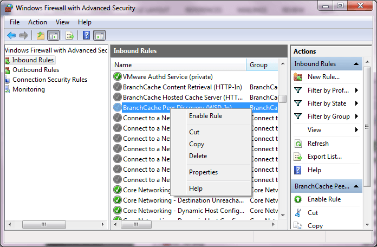
Task: Select Core Networking - Dynamic Host Config... rule
Action: tap(184, 211)
